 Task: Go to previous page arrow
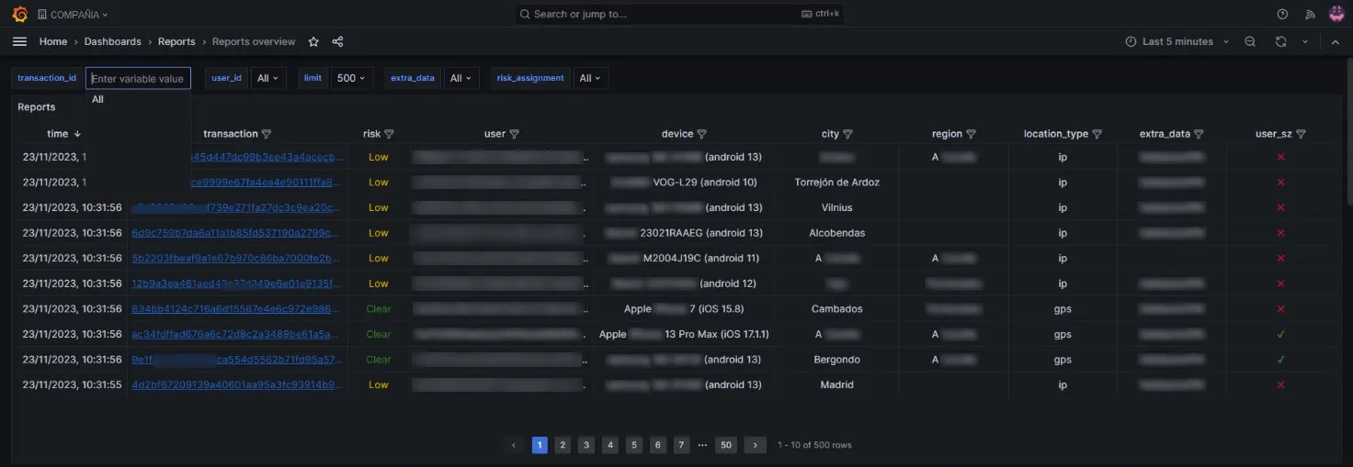pyautogui.click(x=515, y=445)
